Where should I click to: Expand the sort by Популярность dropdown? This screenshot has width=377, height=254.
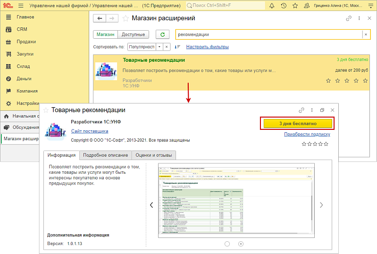[159, 47]
